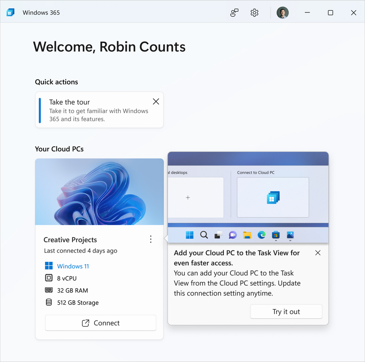Select the Photos icon in the preview taskbar
Viewport: 365px width, 362px height.
coord(290,235)
